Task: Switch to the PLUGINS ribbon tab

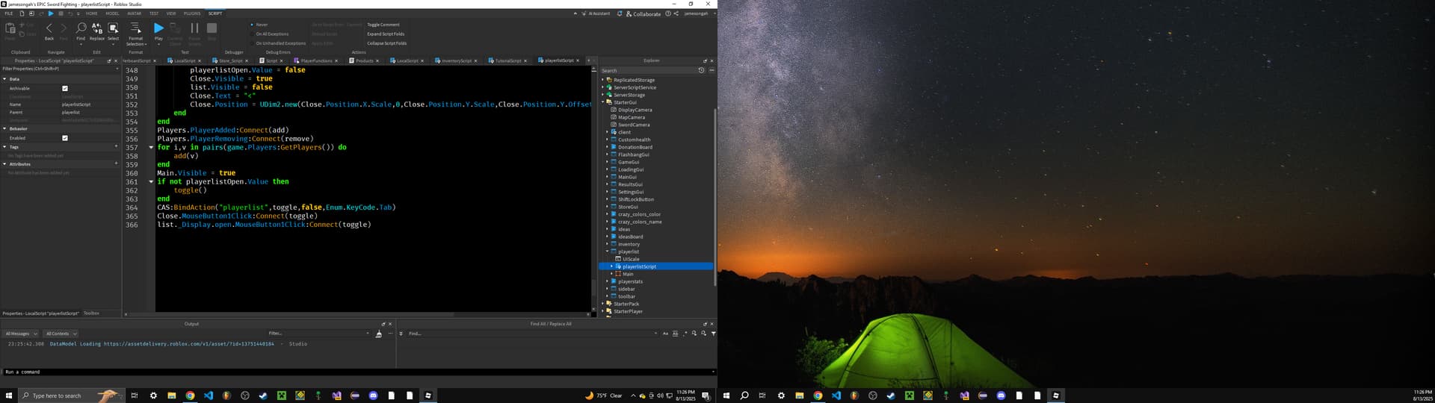Action: 192,13
